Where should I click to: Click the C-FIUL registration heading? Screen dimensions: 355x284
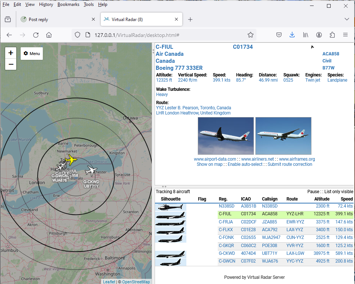(164, 47)
